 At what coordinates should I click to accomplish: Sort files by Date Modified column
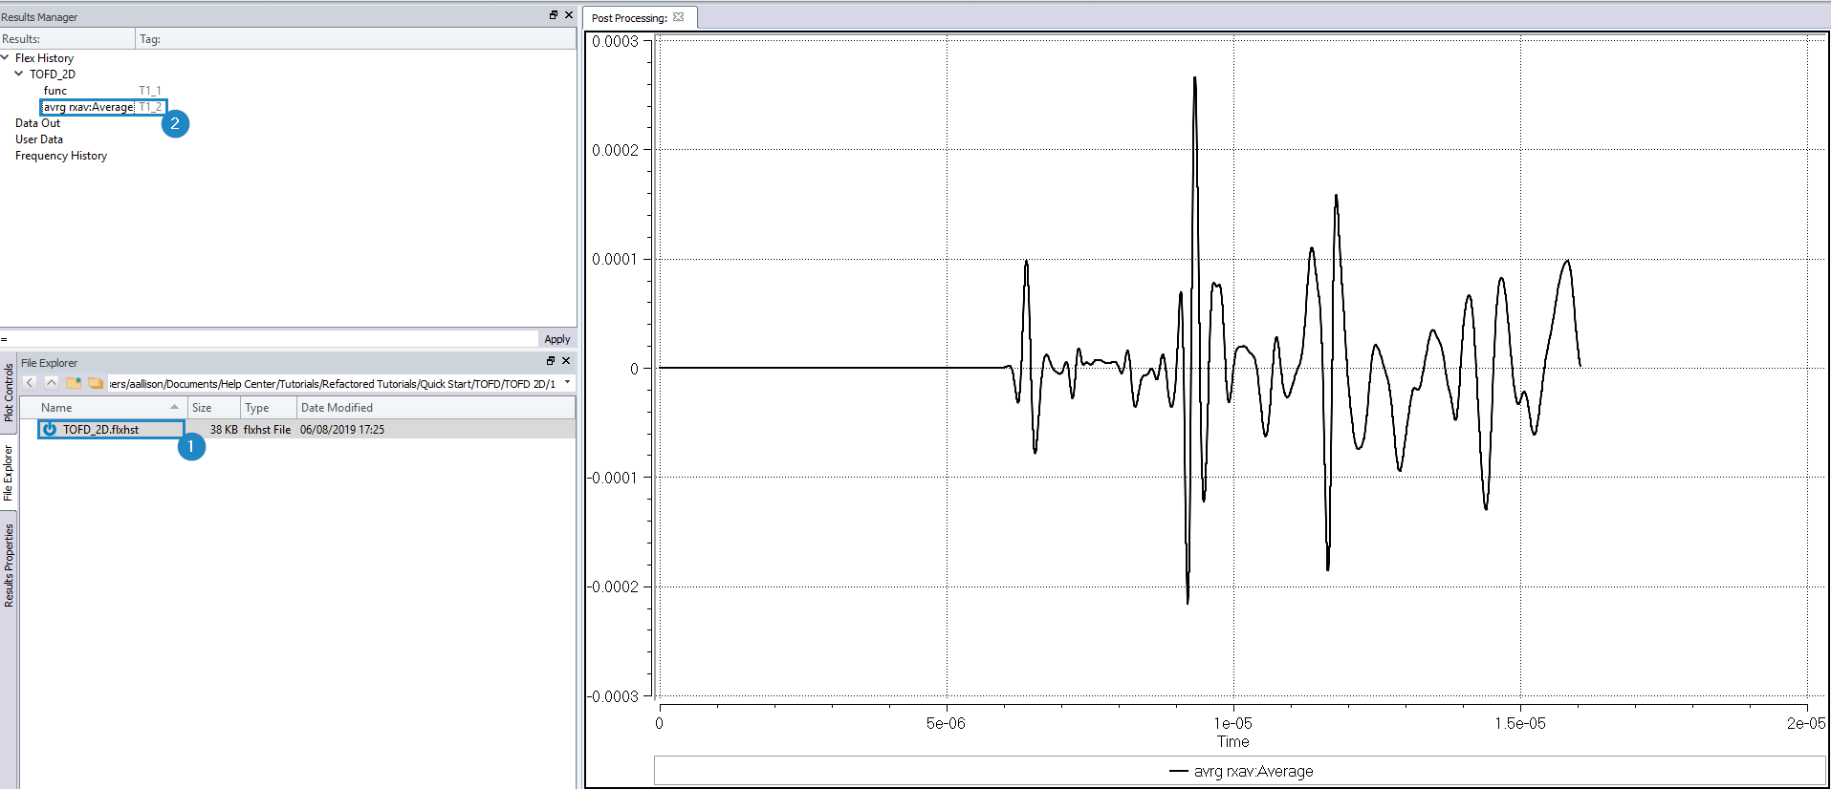pyautogui.click(x=435, y=408)
